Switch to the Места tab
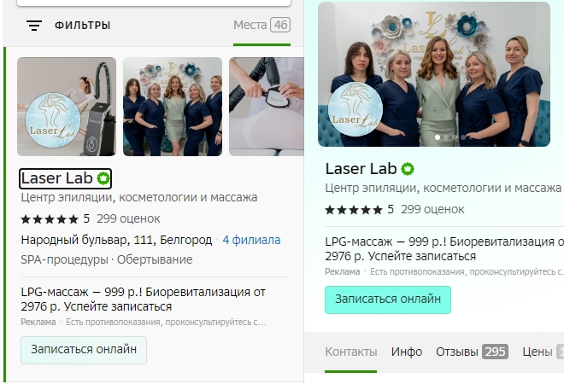The width and height of the screenshot is (564, 384). click(261, 25)
